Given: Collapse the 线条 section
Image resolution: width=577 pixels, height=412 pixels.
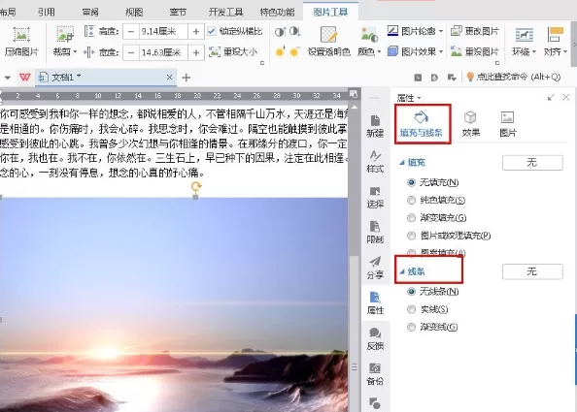Looking at the screenshot, I should coord(402,271).
